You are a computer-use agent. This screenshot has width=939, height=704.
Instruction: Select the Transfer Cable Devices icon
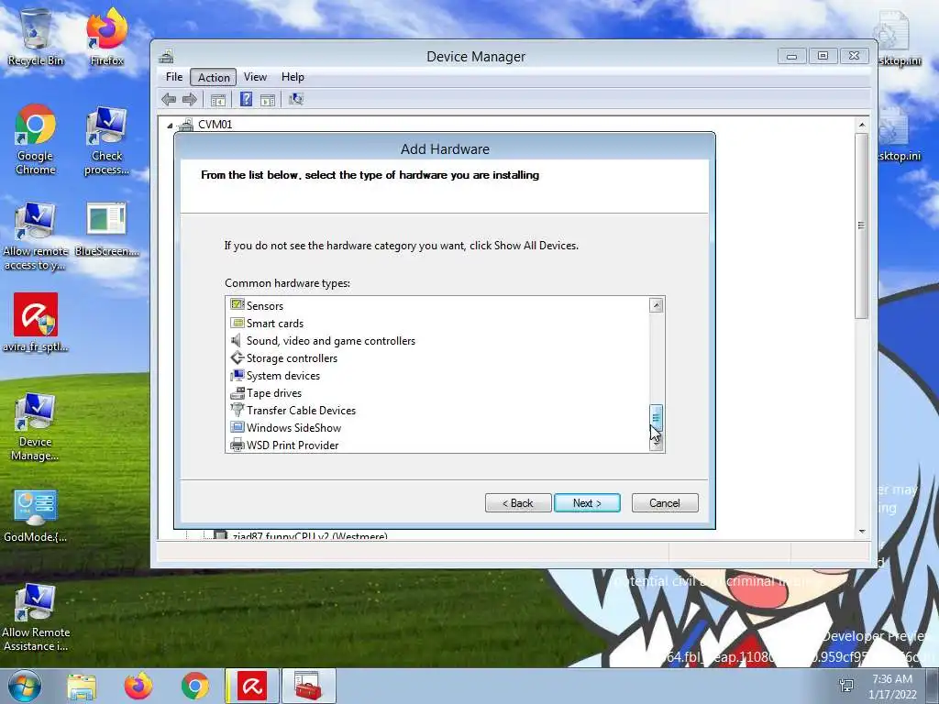(x=238, y=410)
